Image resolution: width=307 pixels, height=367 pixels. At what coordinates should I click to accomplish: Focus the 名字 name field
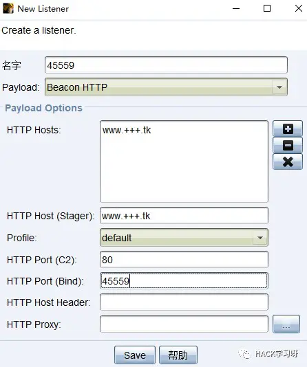tap(166, 65)
